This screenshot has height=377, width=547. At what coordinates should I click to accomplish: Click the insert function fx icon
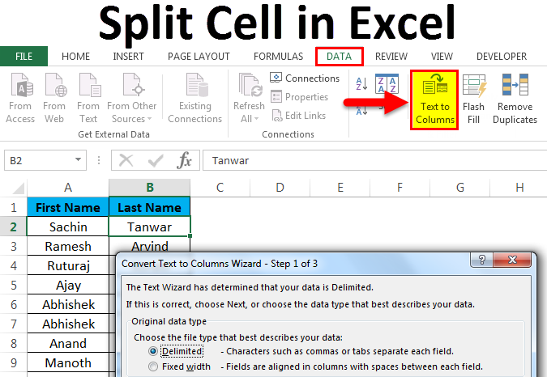185,160
